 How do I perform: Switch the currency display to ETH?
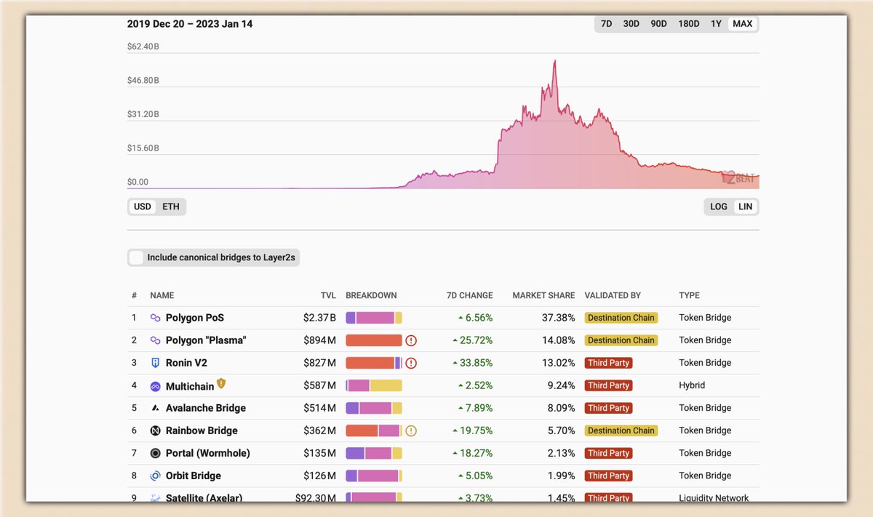[x=170, y=207]
